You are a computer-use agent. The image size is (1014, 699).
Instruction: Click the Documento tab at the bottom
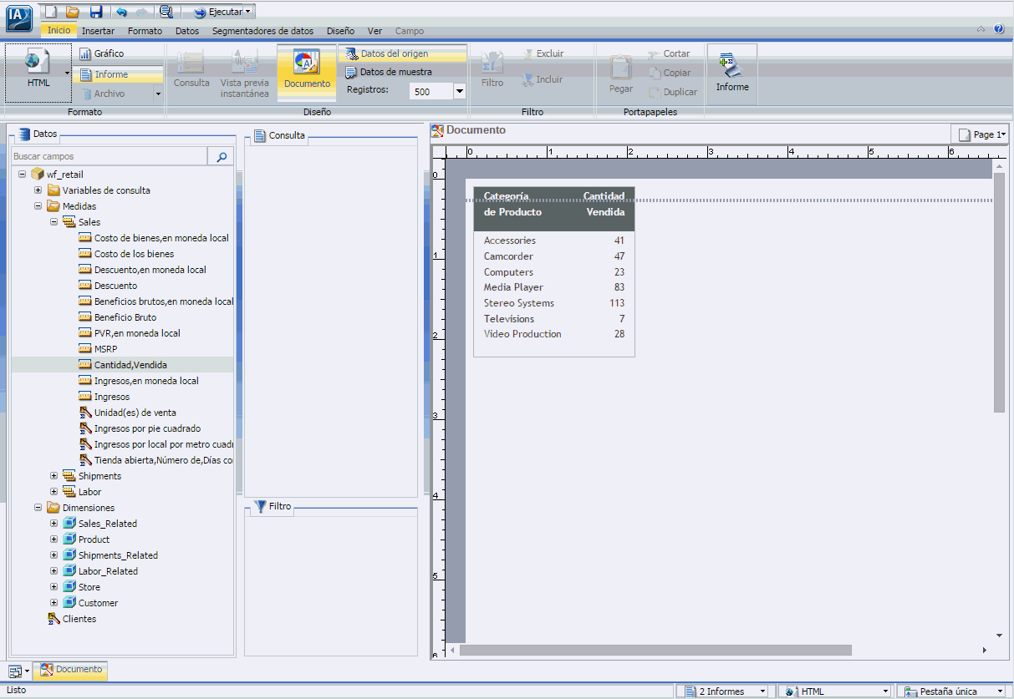pos(71,670)
